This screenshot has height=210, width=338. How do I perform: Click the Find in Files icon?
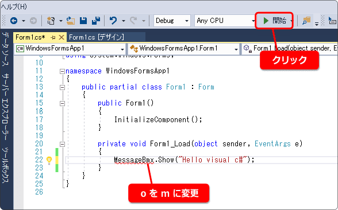[306, 21]
